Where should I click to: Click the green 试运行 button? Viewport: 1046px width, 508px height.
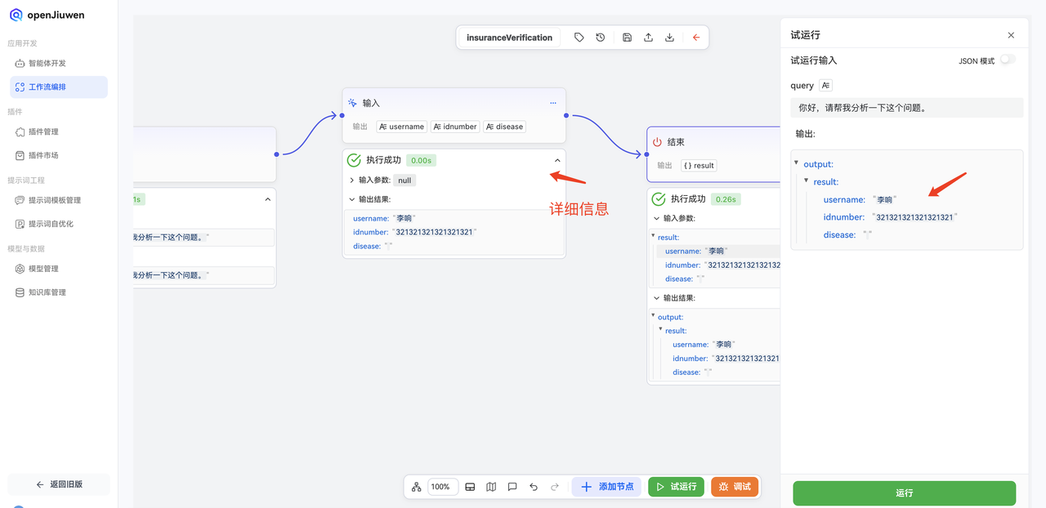tap(676, 487)
